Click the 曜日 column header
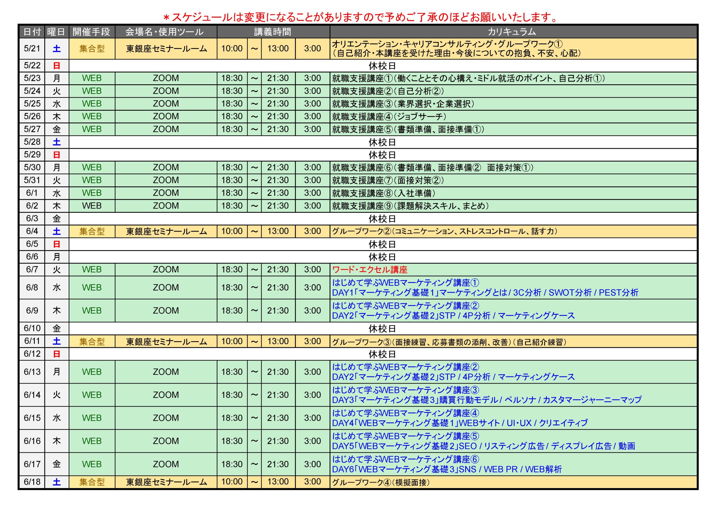The height and width of the screenshot is (510, 717). click(57, 32)
